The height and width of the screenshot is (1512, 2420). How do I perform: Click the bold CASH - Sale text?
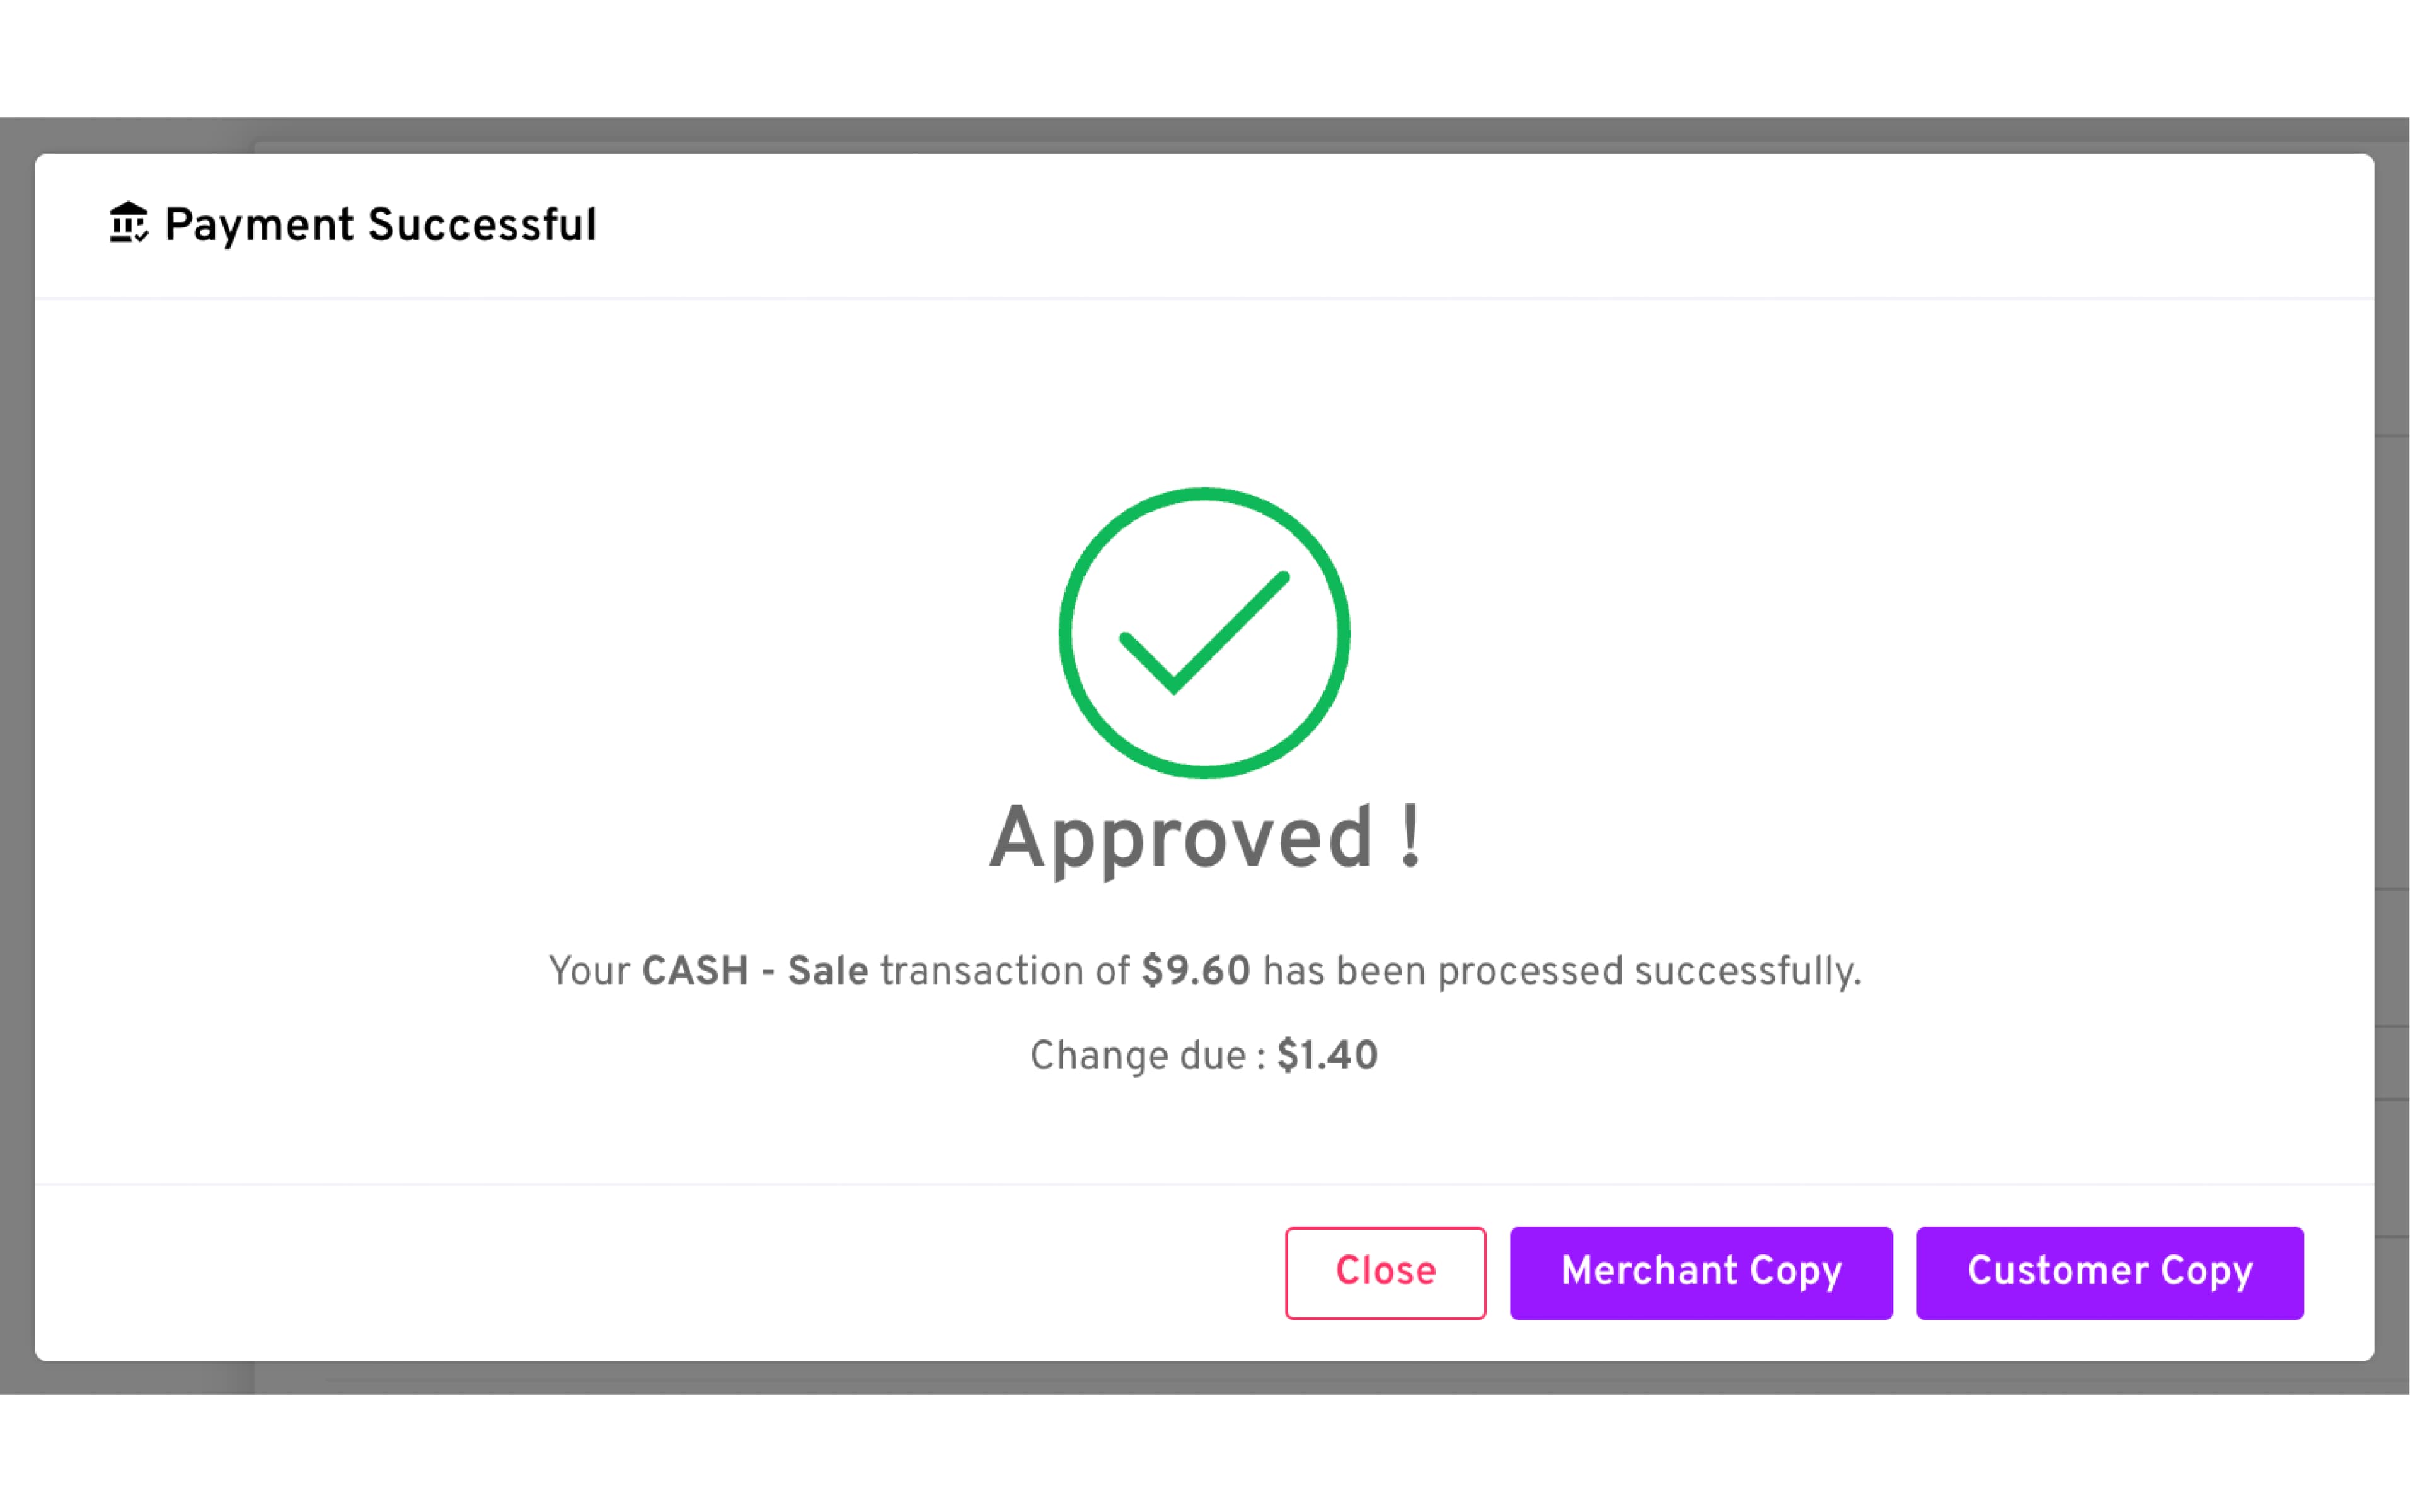(x=754, y=971)
